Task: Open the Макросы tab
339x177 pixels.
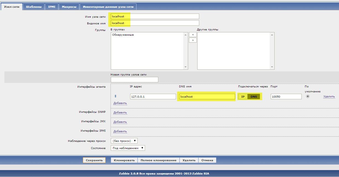Action: [x=69, y=7]
